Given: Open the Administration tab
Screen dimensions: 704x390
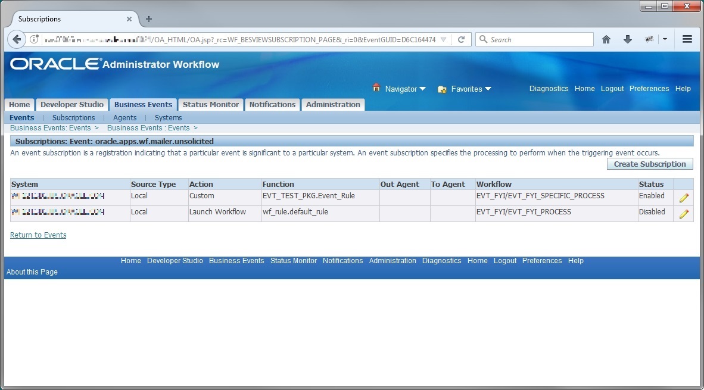Looking at the screenshot, I should (x=333, y=105).
